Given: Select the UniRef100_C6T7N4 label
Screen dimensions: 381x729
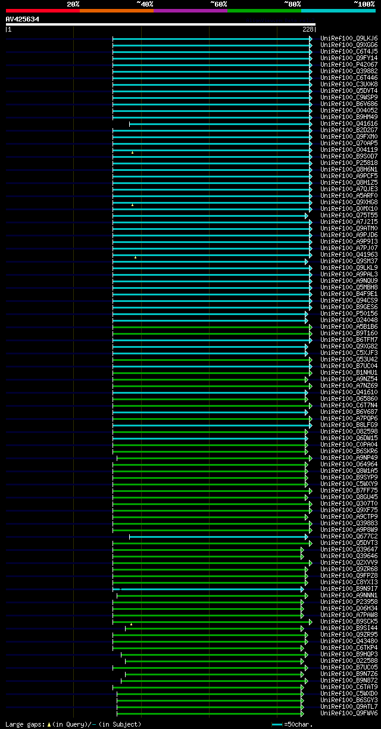Looking at the screenshot, I should coord(349,405).
